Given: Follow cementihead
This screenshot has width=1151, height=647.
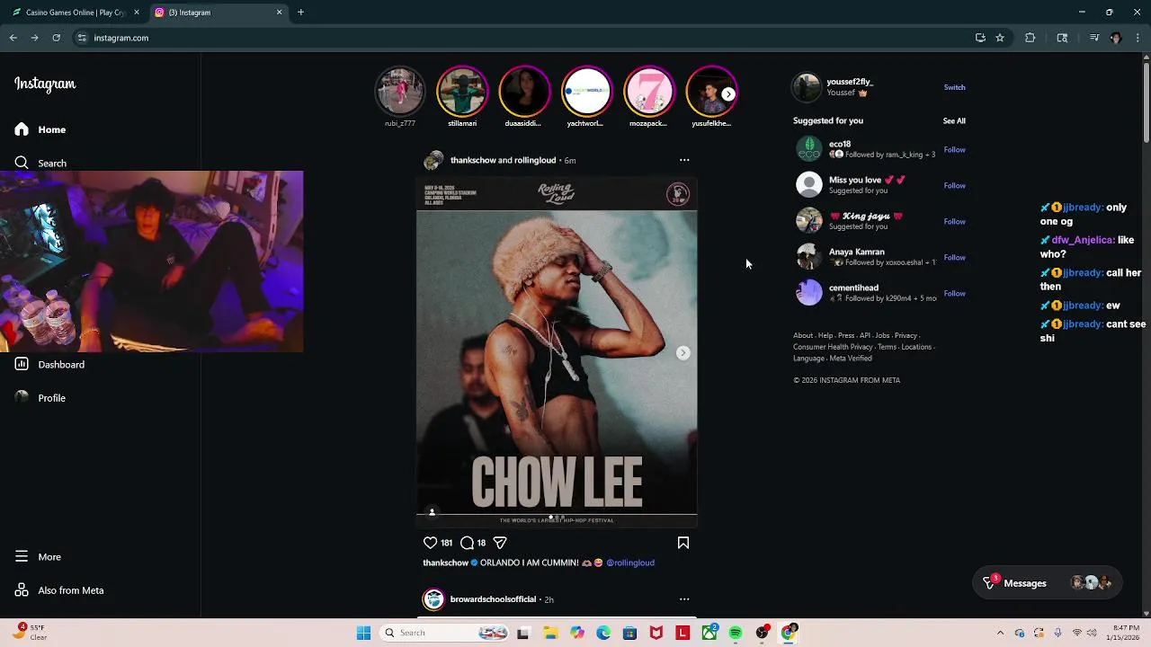Looking at the screenshot, I should [954, 293].
